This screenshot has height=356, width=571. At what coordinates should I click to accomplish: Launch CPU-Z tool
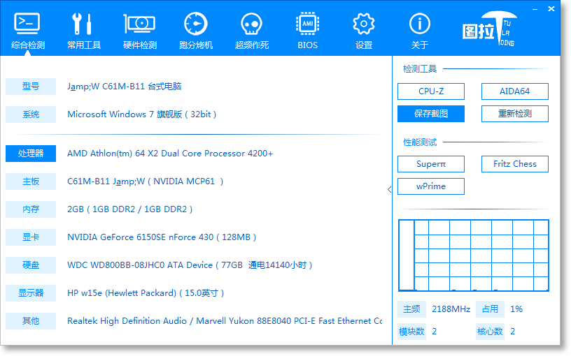431,91
